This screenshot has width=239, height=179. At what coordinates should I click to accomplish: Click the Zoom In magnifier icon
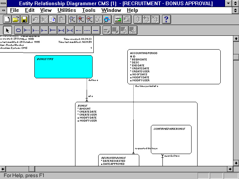81,19
